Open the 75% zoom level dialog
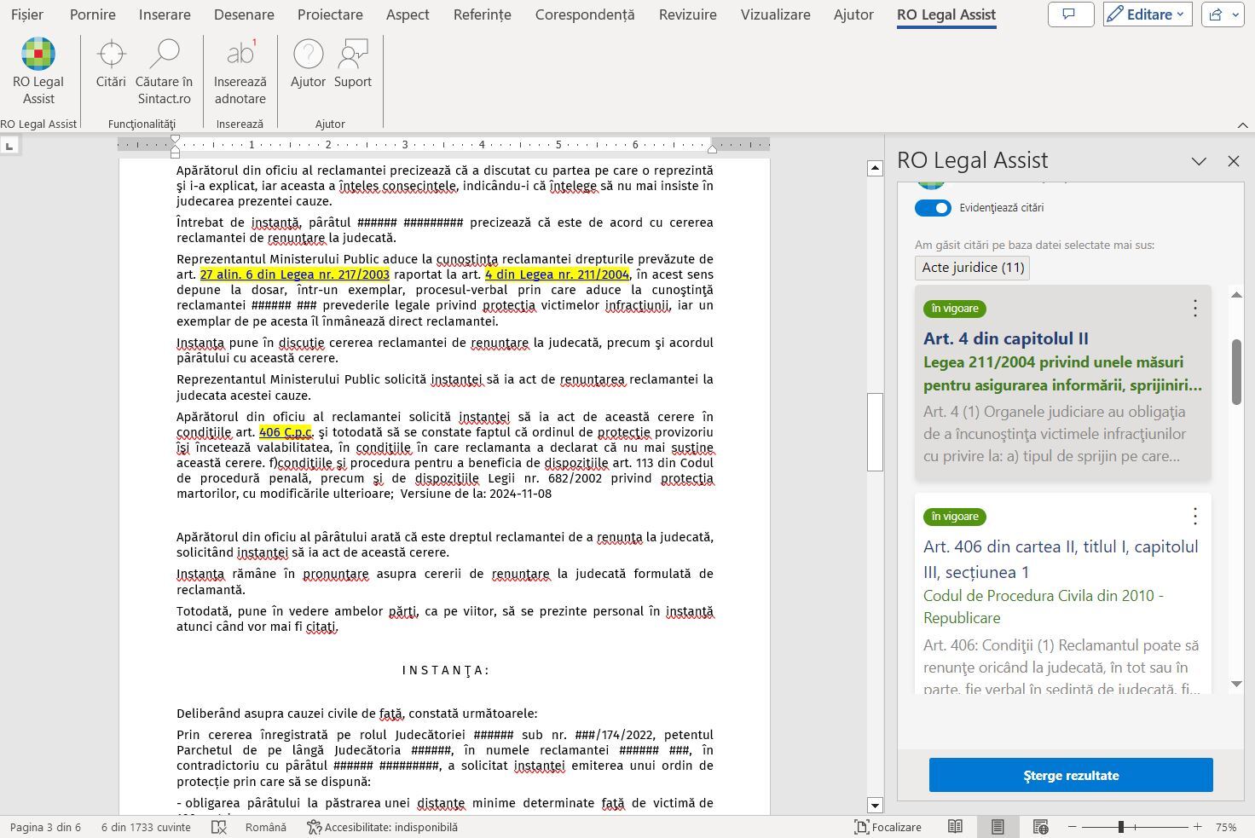 coord(1226,827)
